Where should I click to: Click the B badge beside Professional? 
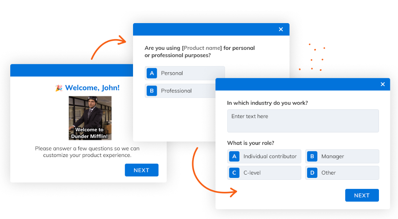(152, 91)
